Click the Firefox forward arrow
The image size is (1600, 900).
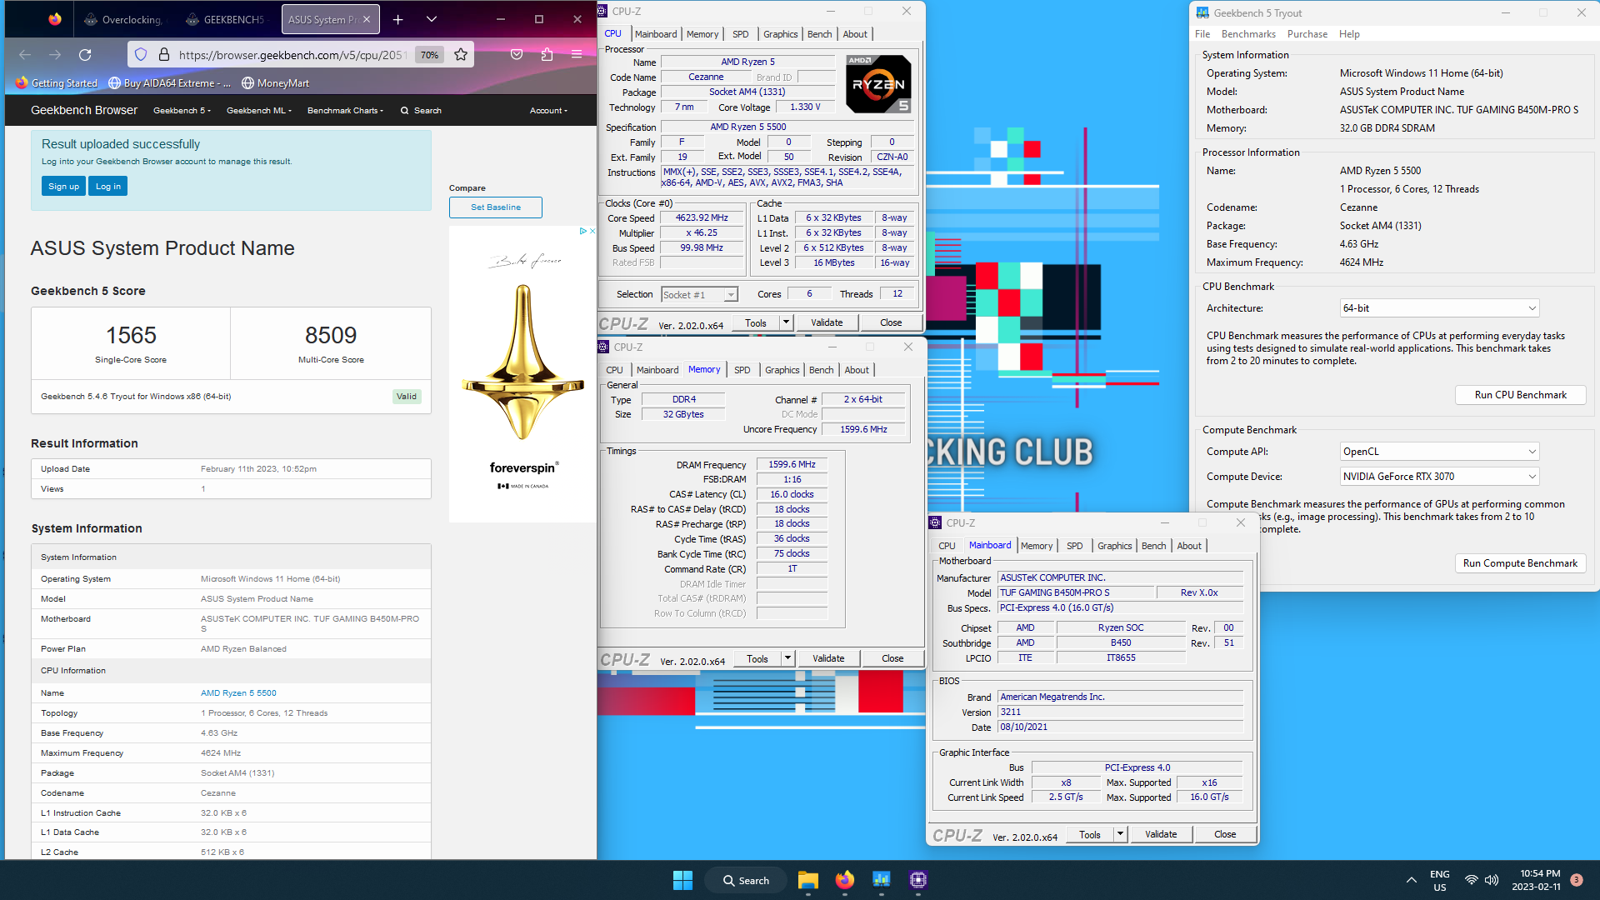pyautogui.click(x=55, y=55)
